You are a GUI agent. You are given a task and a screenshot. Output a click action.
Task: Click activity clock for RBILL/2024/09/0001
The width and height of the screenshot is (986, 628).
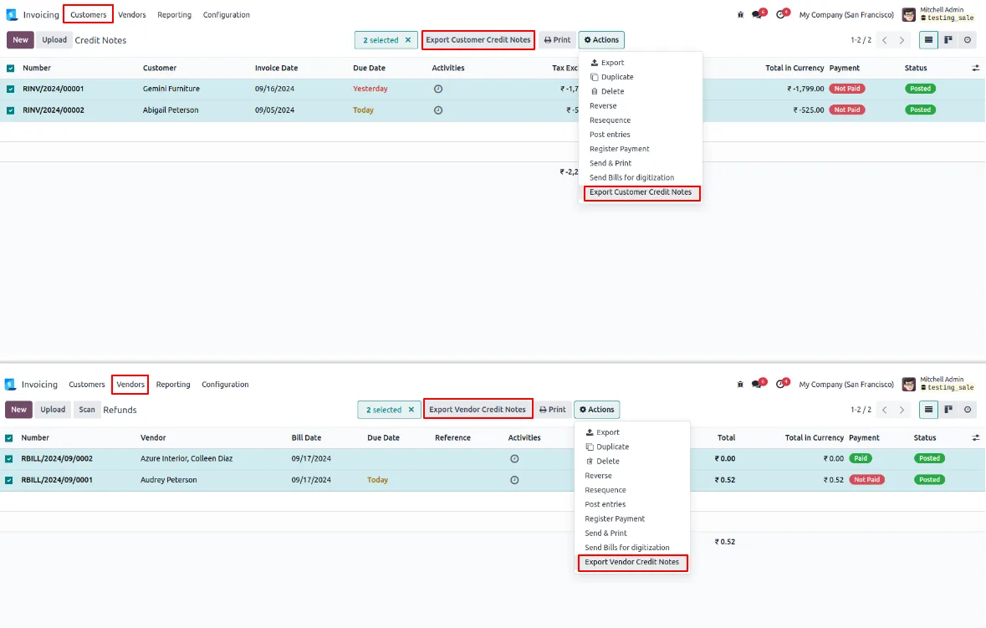coord(514,480)
